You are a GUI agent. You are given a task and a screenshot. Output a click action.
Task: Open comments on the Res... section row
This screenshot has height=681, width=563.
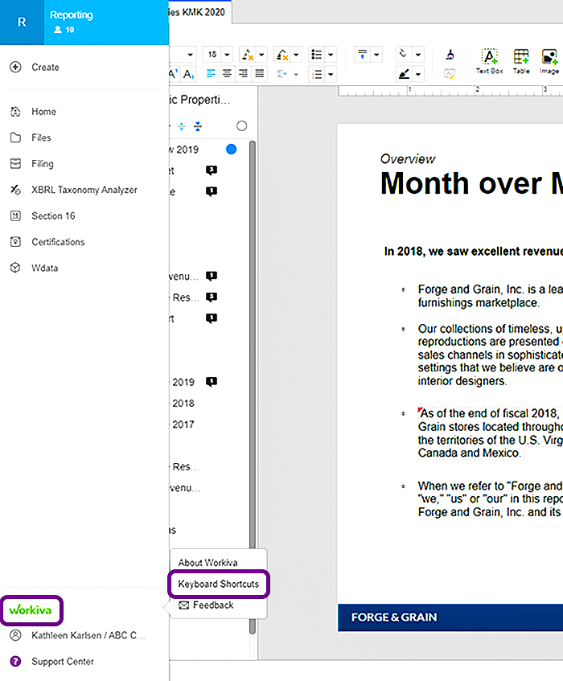pos(211,297)
